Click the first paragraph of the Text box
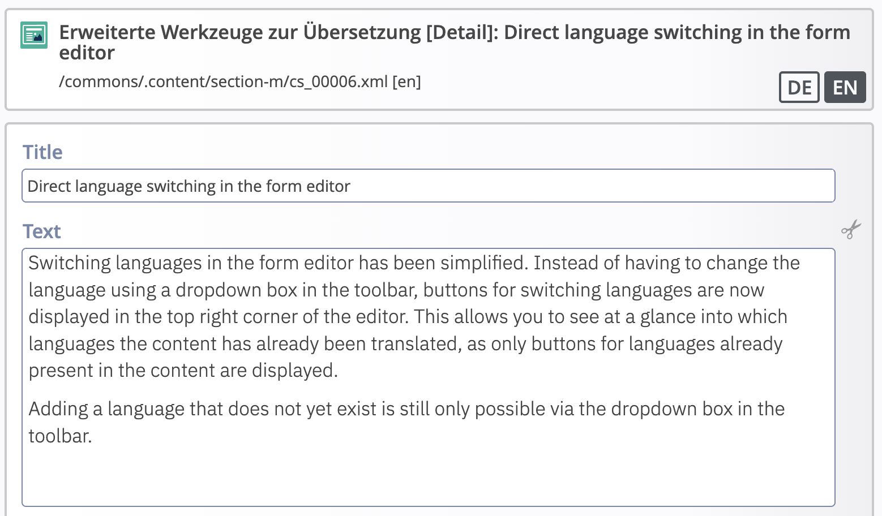 pos(396,317)
